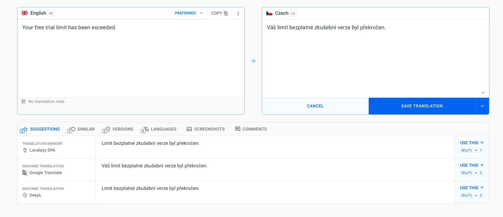Open the Versions tab

pyautogui.click(x=118, y=129)
